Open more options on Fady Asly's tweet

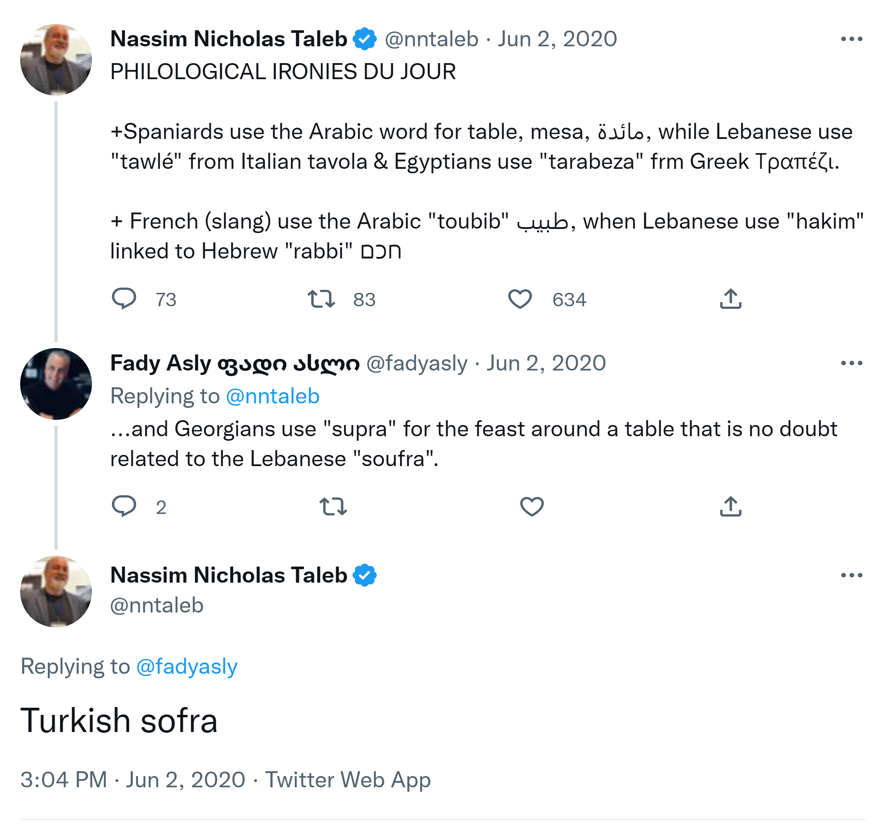click(851, 363)
